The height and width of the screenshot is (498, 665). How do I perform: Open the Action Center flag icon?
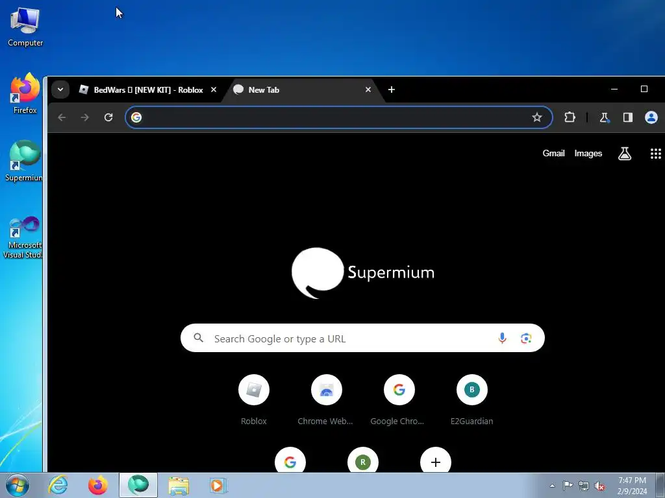568,486
